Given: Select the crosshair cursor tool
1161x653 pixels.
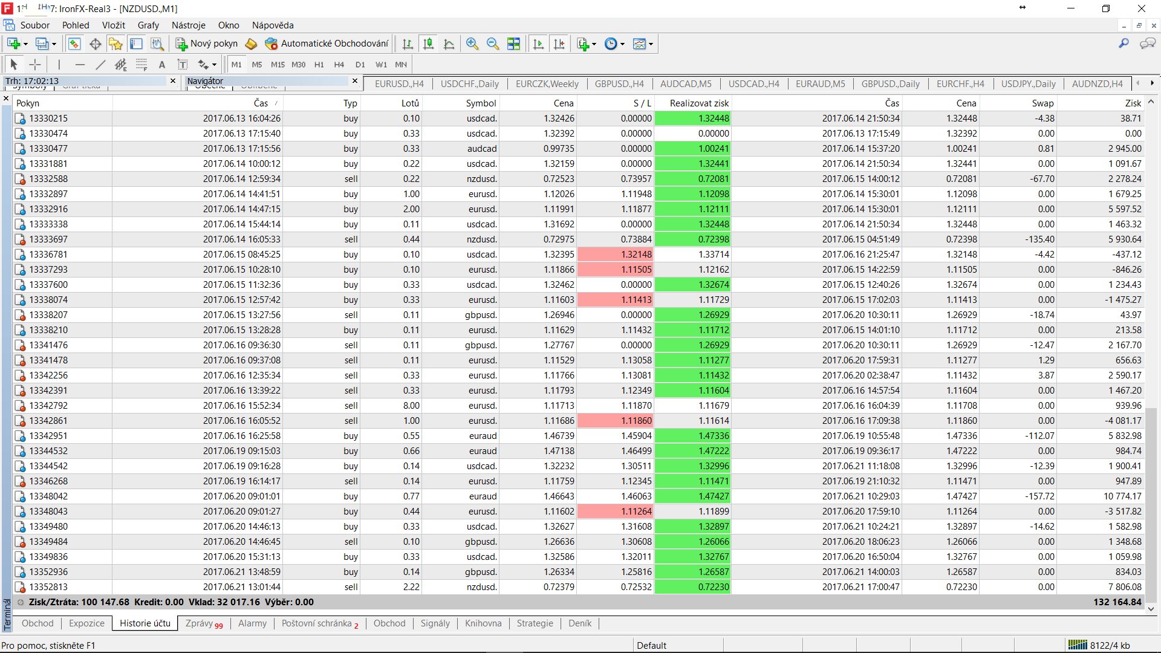Looking at the screenshot, I should tap(35, 64).
